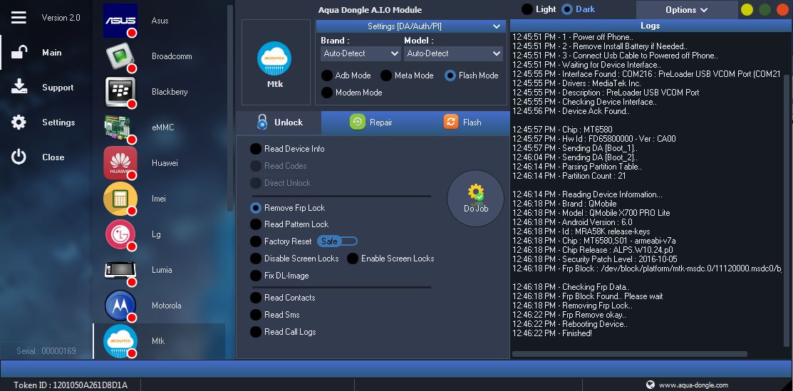Click the Support download icon
This screenshot has height=391, width=793.
click(x=19, y=87)
